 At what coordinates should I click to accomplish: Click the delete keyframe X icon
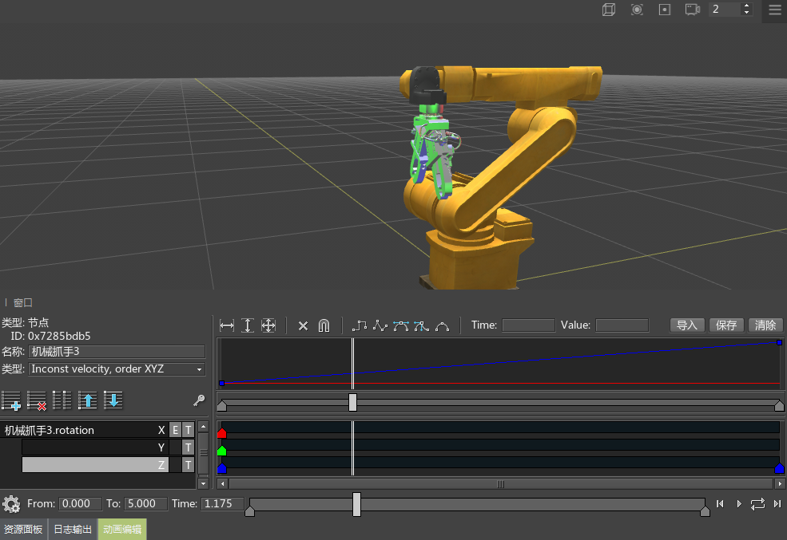tap(303, 325)
